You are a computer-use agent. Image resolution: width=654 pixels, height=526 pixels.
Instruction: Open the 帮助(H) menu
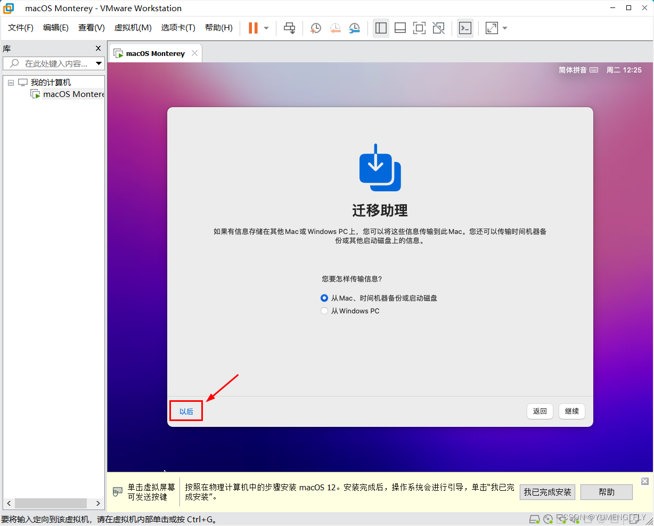219,28
